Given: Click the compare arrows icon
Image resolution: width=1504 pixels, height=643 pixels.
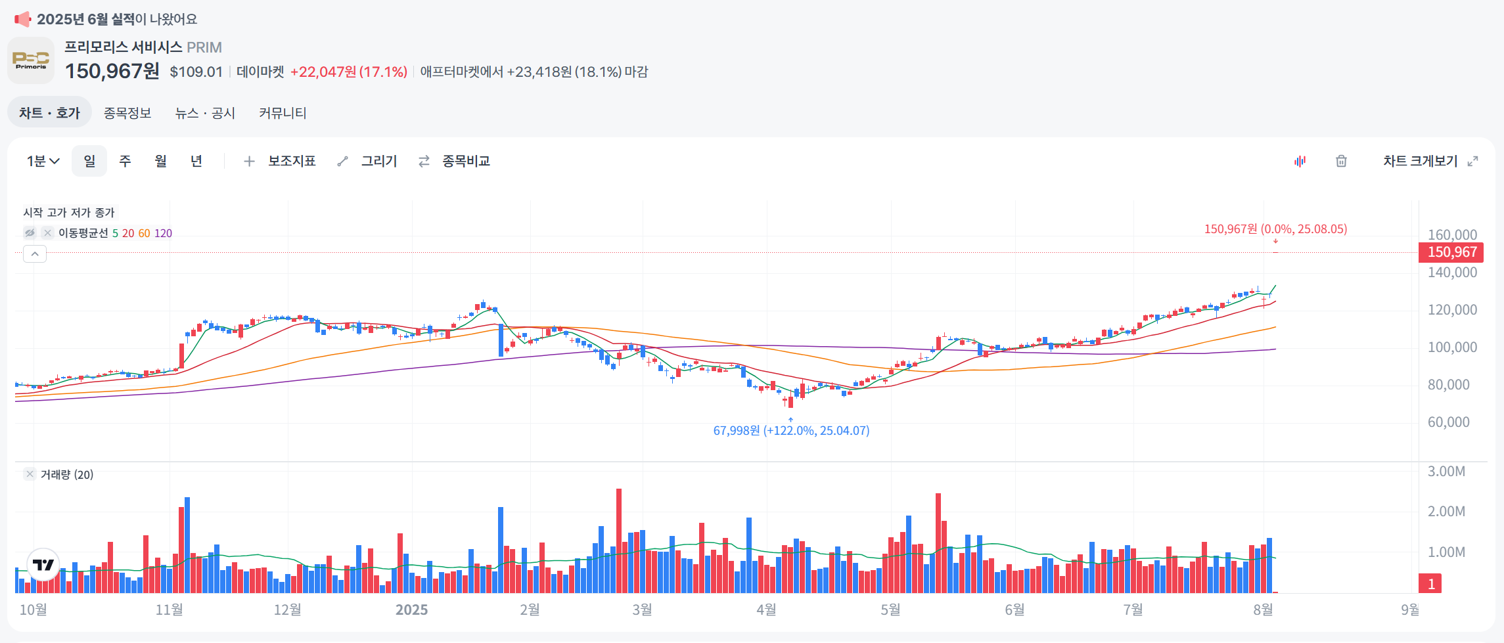Looking at the screenshot, I should (424, 161).
